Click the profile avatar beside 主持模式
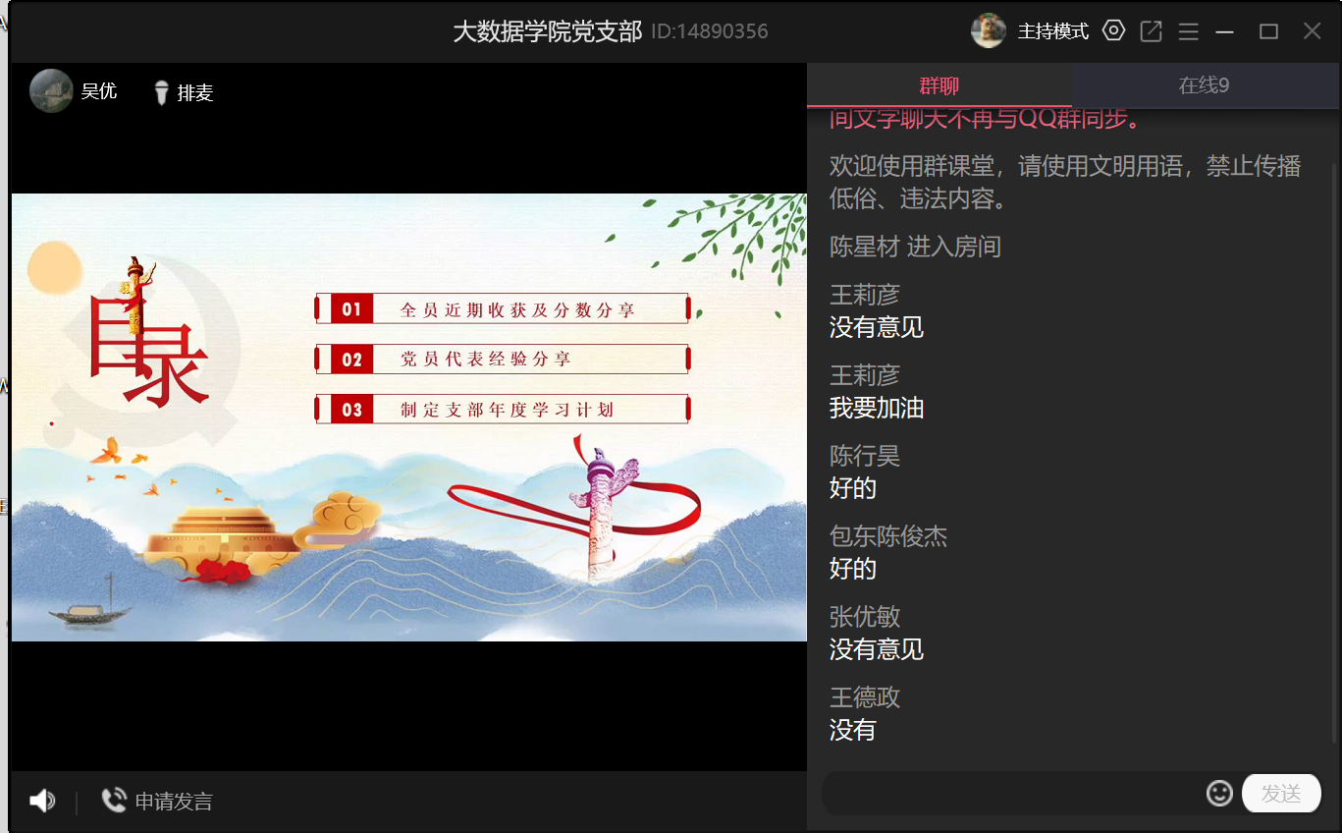Viewport: 1342px width, 833px height. coord(989,31)
